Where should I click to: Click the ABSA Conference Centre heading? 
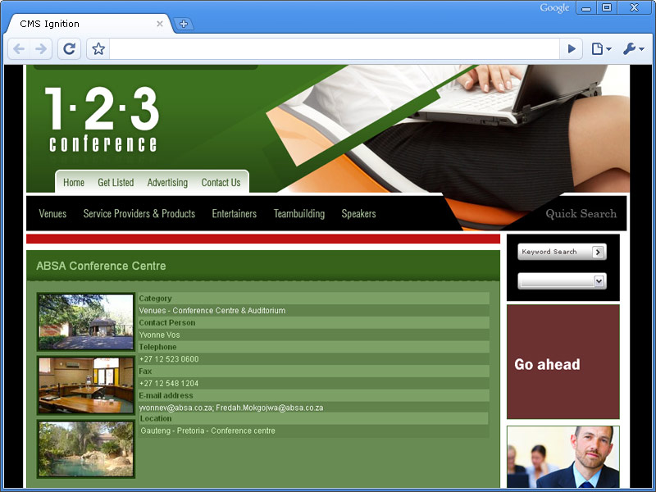point(101,266)
